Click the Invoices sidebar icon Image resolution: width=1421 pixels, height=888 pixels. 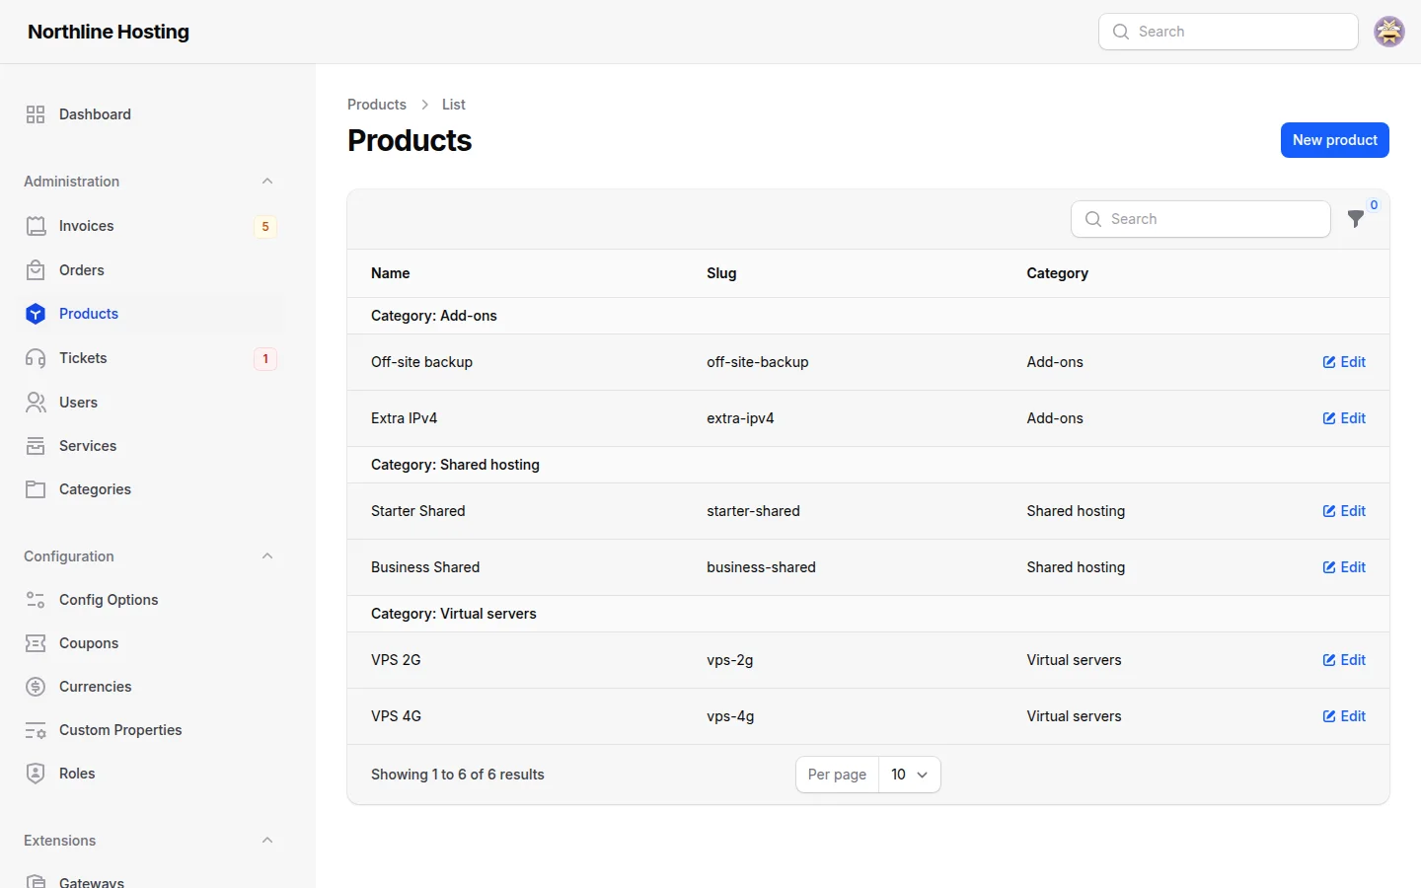(x=36, y=226)
